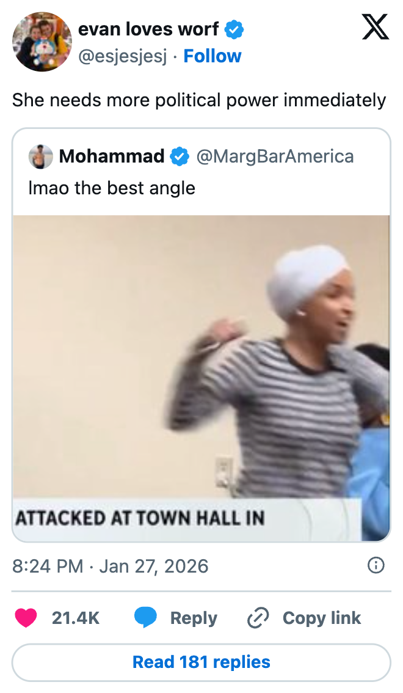Open the 'evan loves worf' display name
Screen dimensions: 403x693
148,29
